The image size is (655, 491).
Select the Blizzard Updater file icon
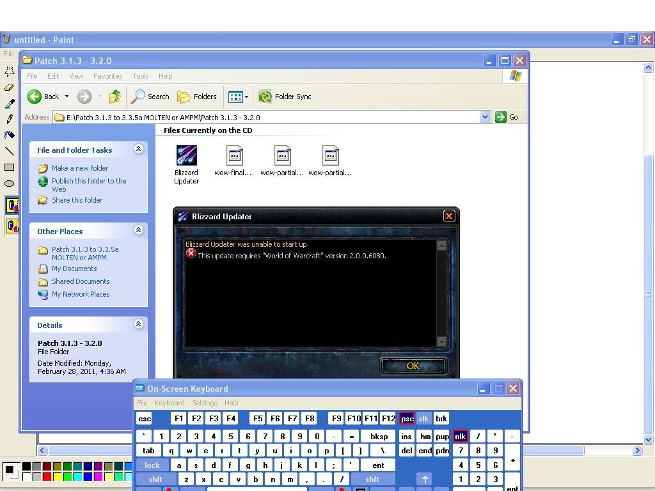(x=186, y=156)
